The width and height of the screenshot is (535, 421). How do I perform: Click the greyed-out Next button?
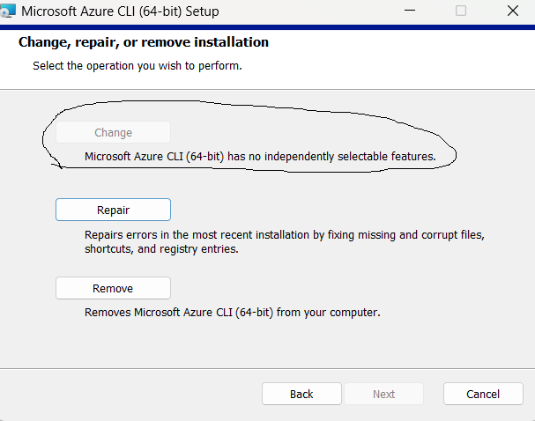(x=384, y=394)
